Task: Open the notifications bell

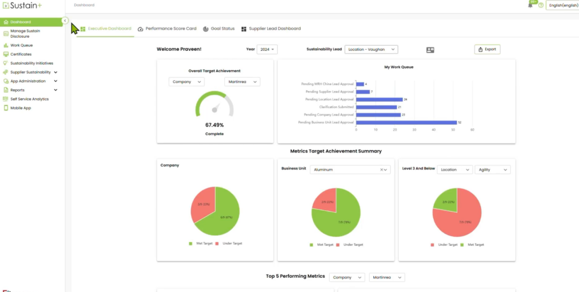Action: coord(530,5)
